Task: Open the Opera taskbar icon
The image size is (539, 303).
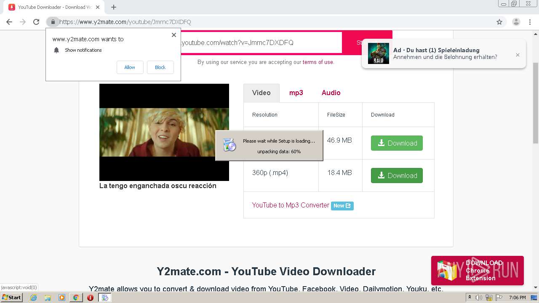Action: 90,298
